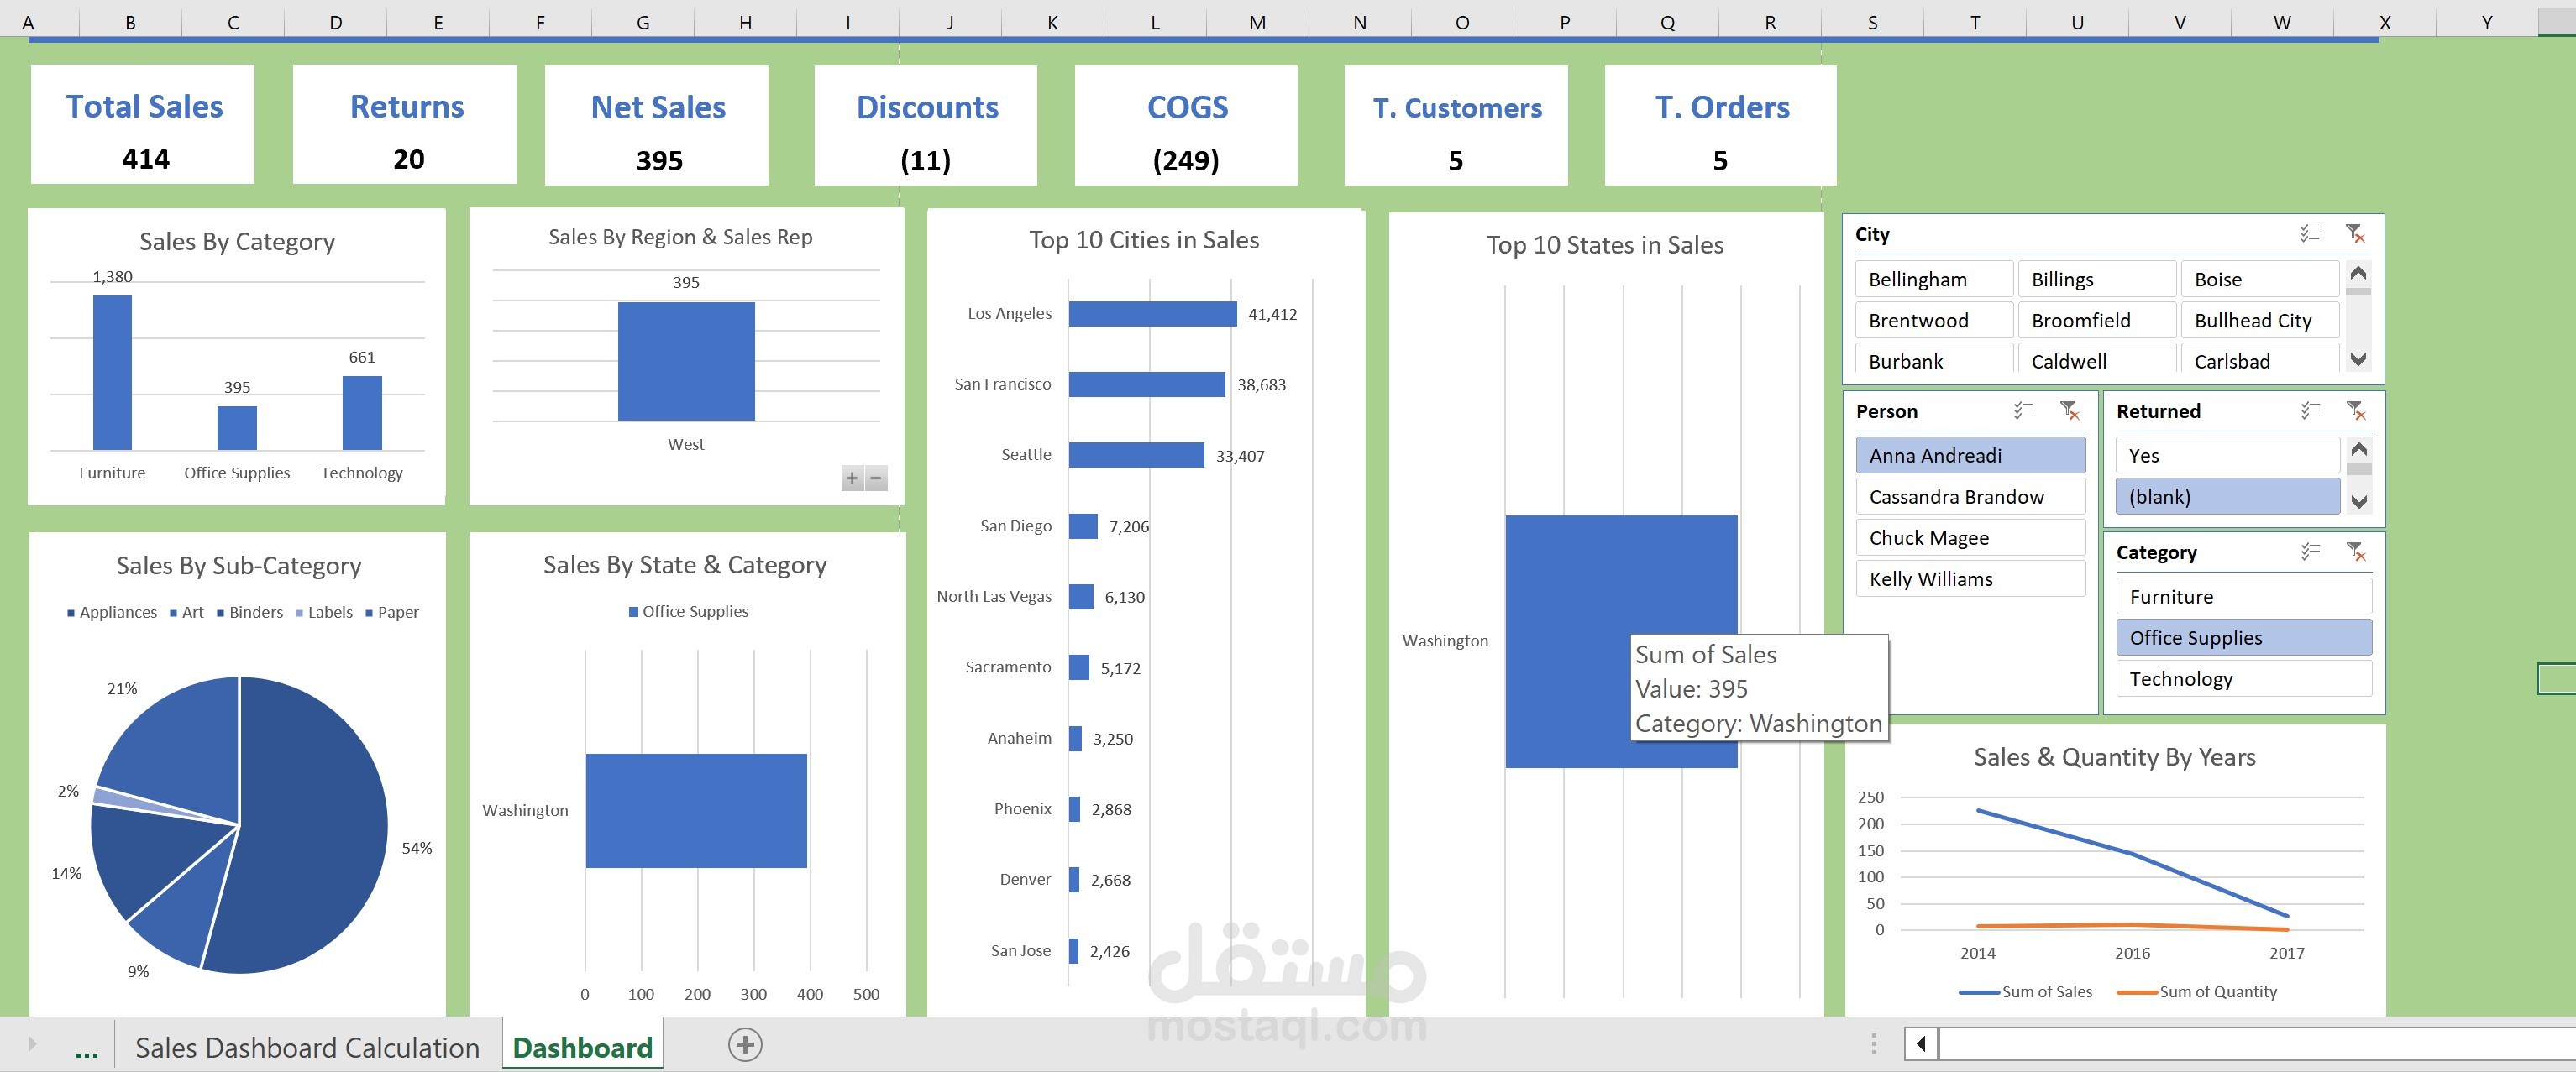This screenshot has width=2576, height=1072.
Task: Select Technology in Category slicer
Action: 2243,679
